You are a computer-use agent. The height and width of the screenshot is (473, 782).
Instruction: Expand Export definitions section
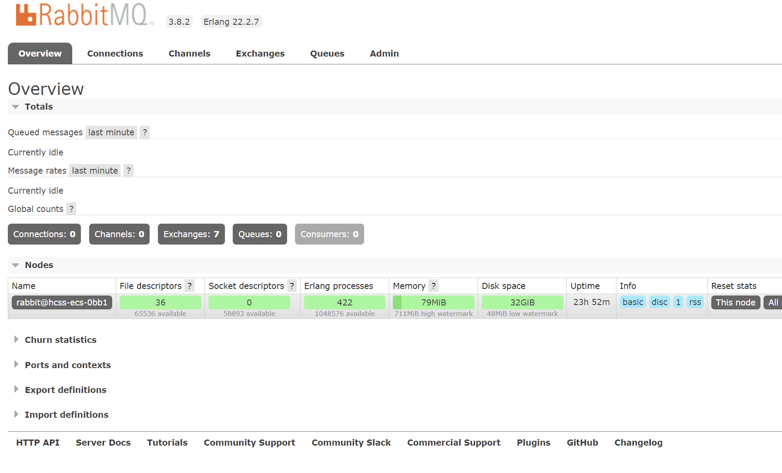point(65,390)
